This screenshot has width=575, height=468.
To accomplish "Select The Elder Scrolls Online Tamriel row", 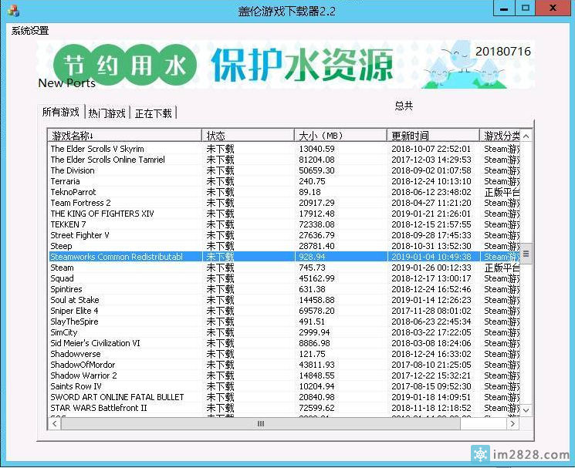I will 285,160.
